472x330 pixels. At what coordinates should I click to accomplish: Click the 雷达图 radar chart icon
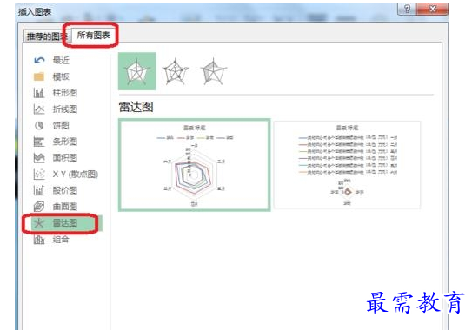coord(39,223)
